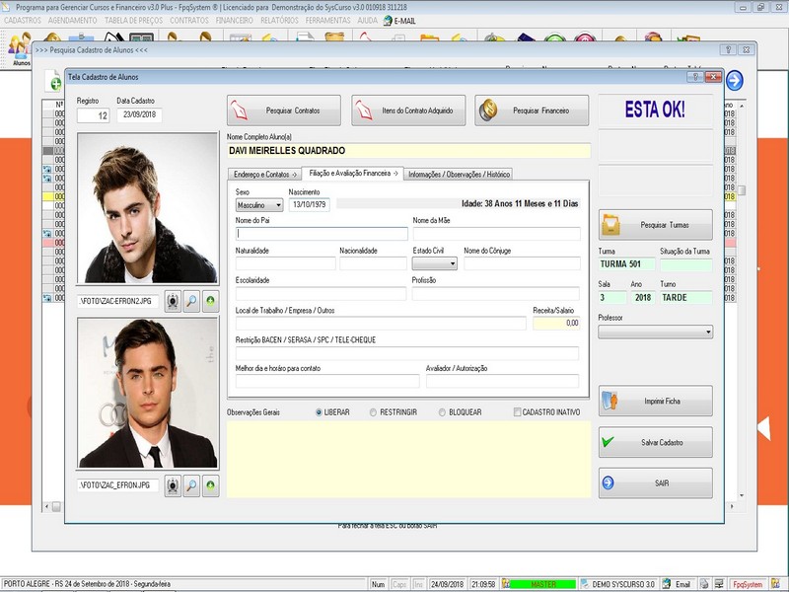
Task: Click status bar time 21:09:58
Action: (x=483, y=584)
